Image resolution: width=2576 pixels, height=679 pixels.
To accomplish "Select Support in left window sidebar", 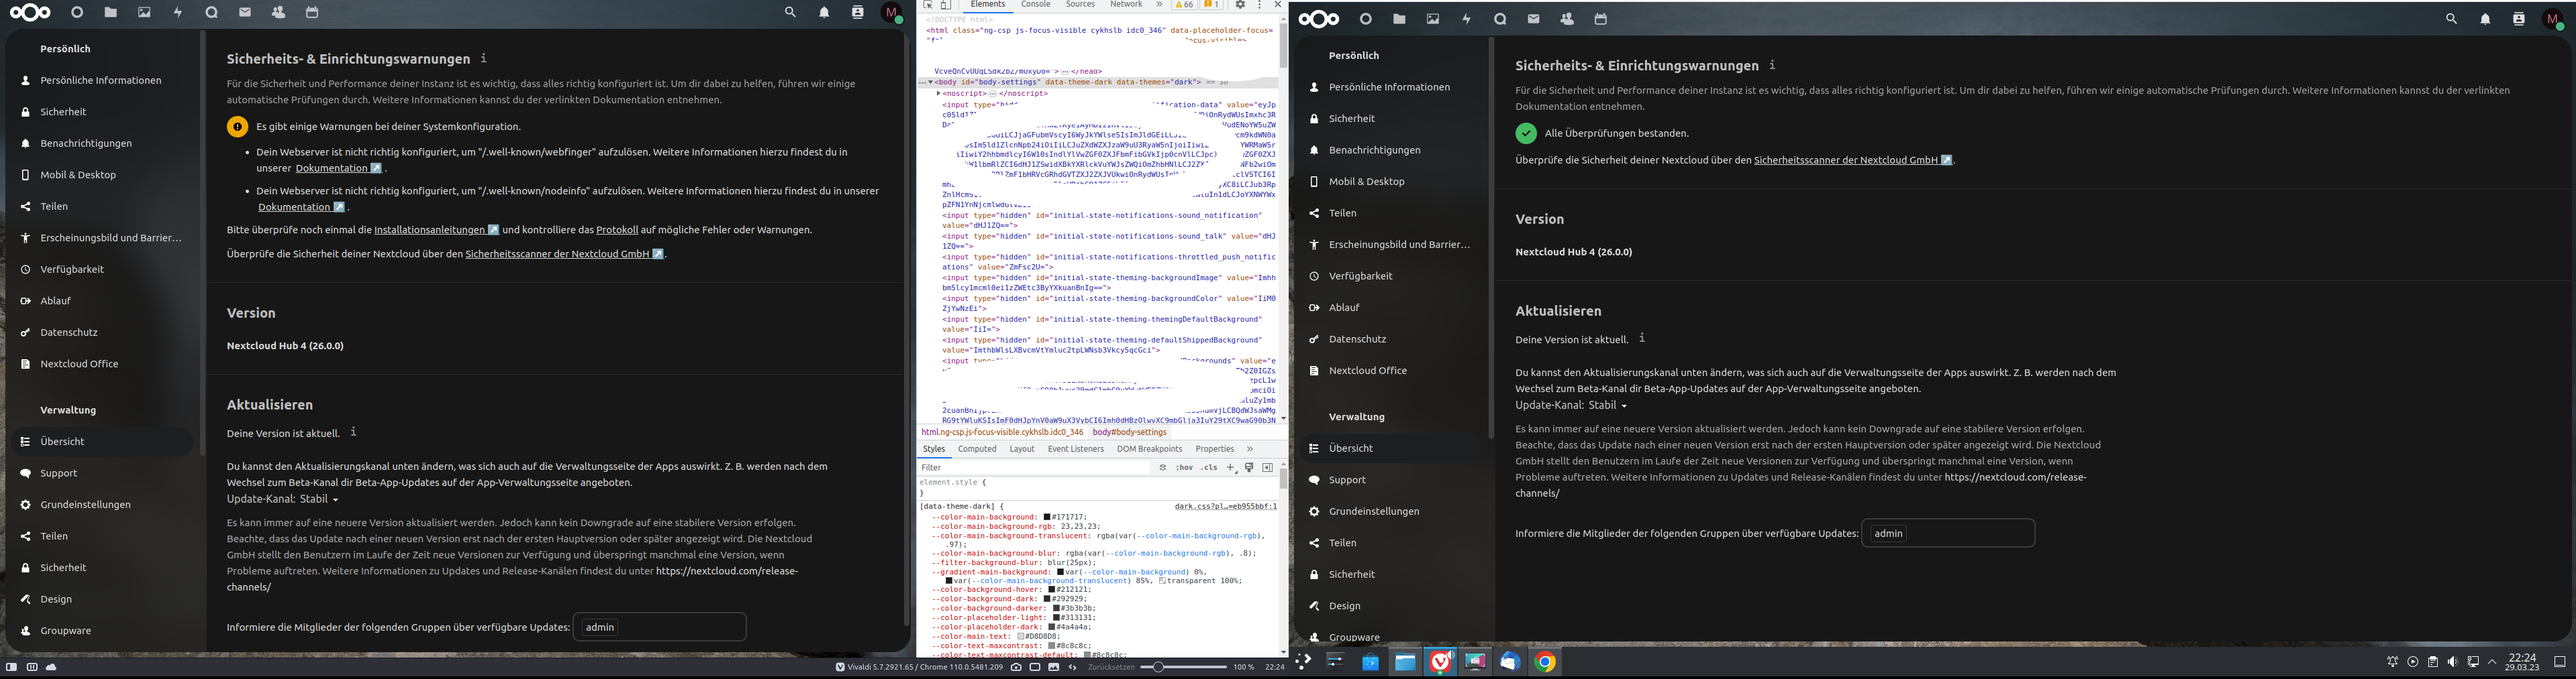I will point(101,473).
